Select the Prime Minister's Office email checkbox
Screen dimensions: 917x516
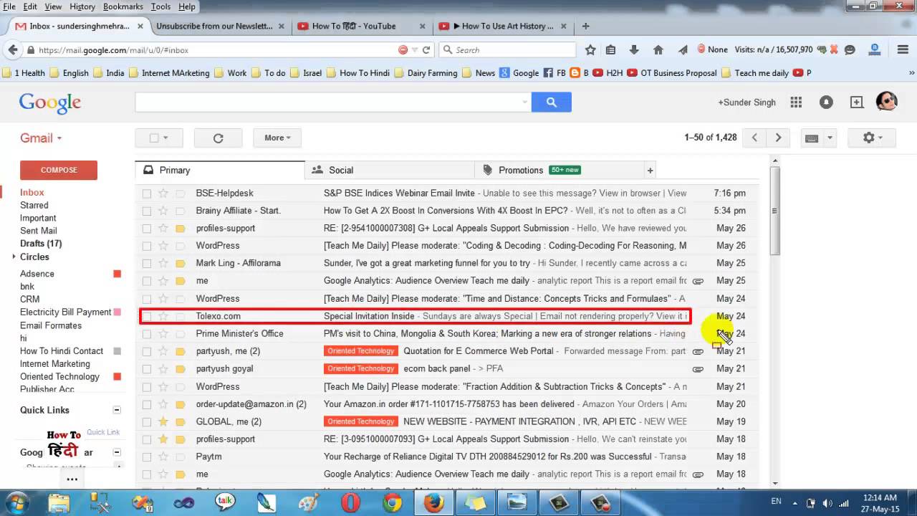coord(147,334)
